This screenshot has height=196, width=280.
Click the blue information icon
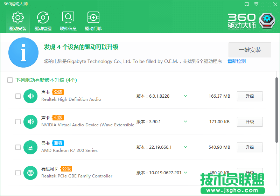click(x=23, y=52)
